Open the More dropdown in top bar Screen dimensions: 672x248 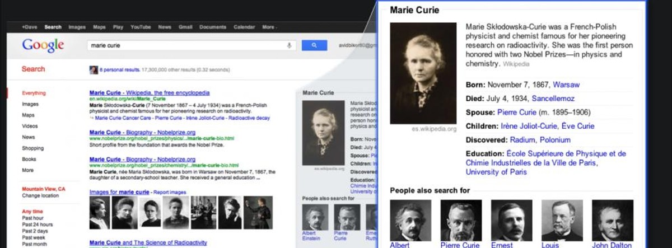point(269,27)
